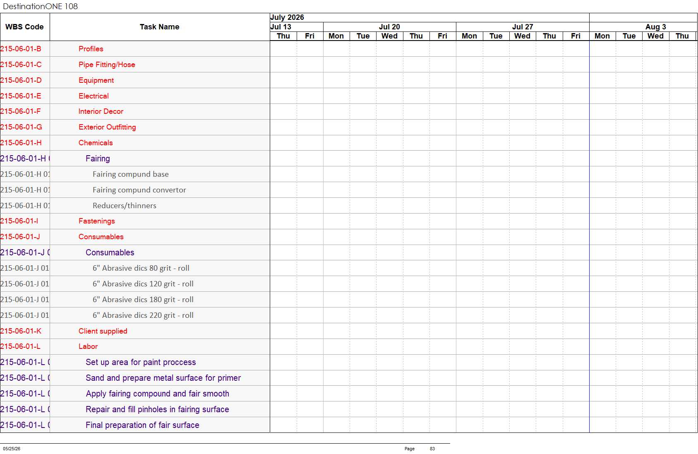The image size is (698, 454).
Task: Click the Wed day header under Aug 3
Action: coord(656,36)
